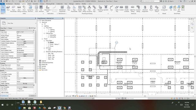Collapse the Graphics properties section
Image resolution: width=196 pixels, height=110 pixels.
pyautogui.click(x=34, y=30)
